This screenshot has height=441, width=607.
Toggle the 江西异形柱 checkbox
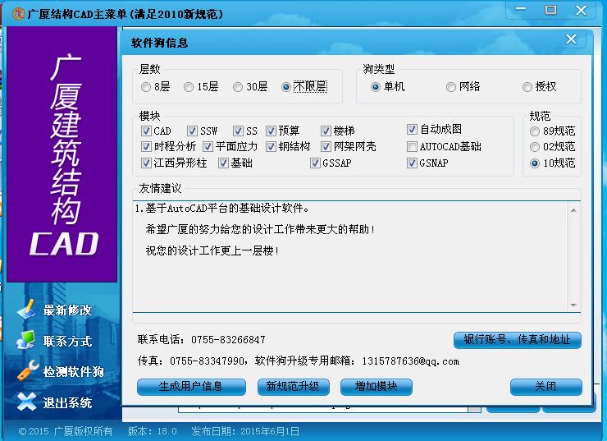click(146, 163)
